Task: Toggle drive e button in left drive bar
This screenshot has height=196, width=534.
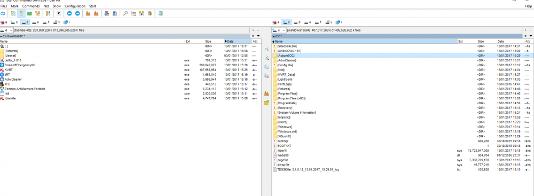Action: 36,22
